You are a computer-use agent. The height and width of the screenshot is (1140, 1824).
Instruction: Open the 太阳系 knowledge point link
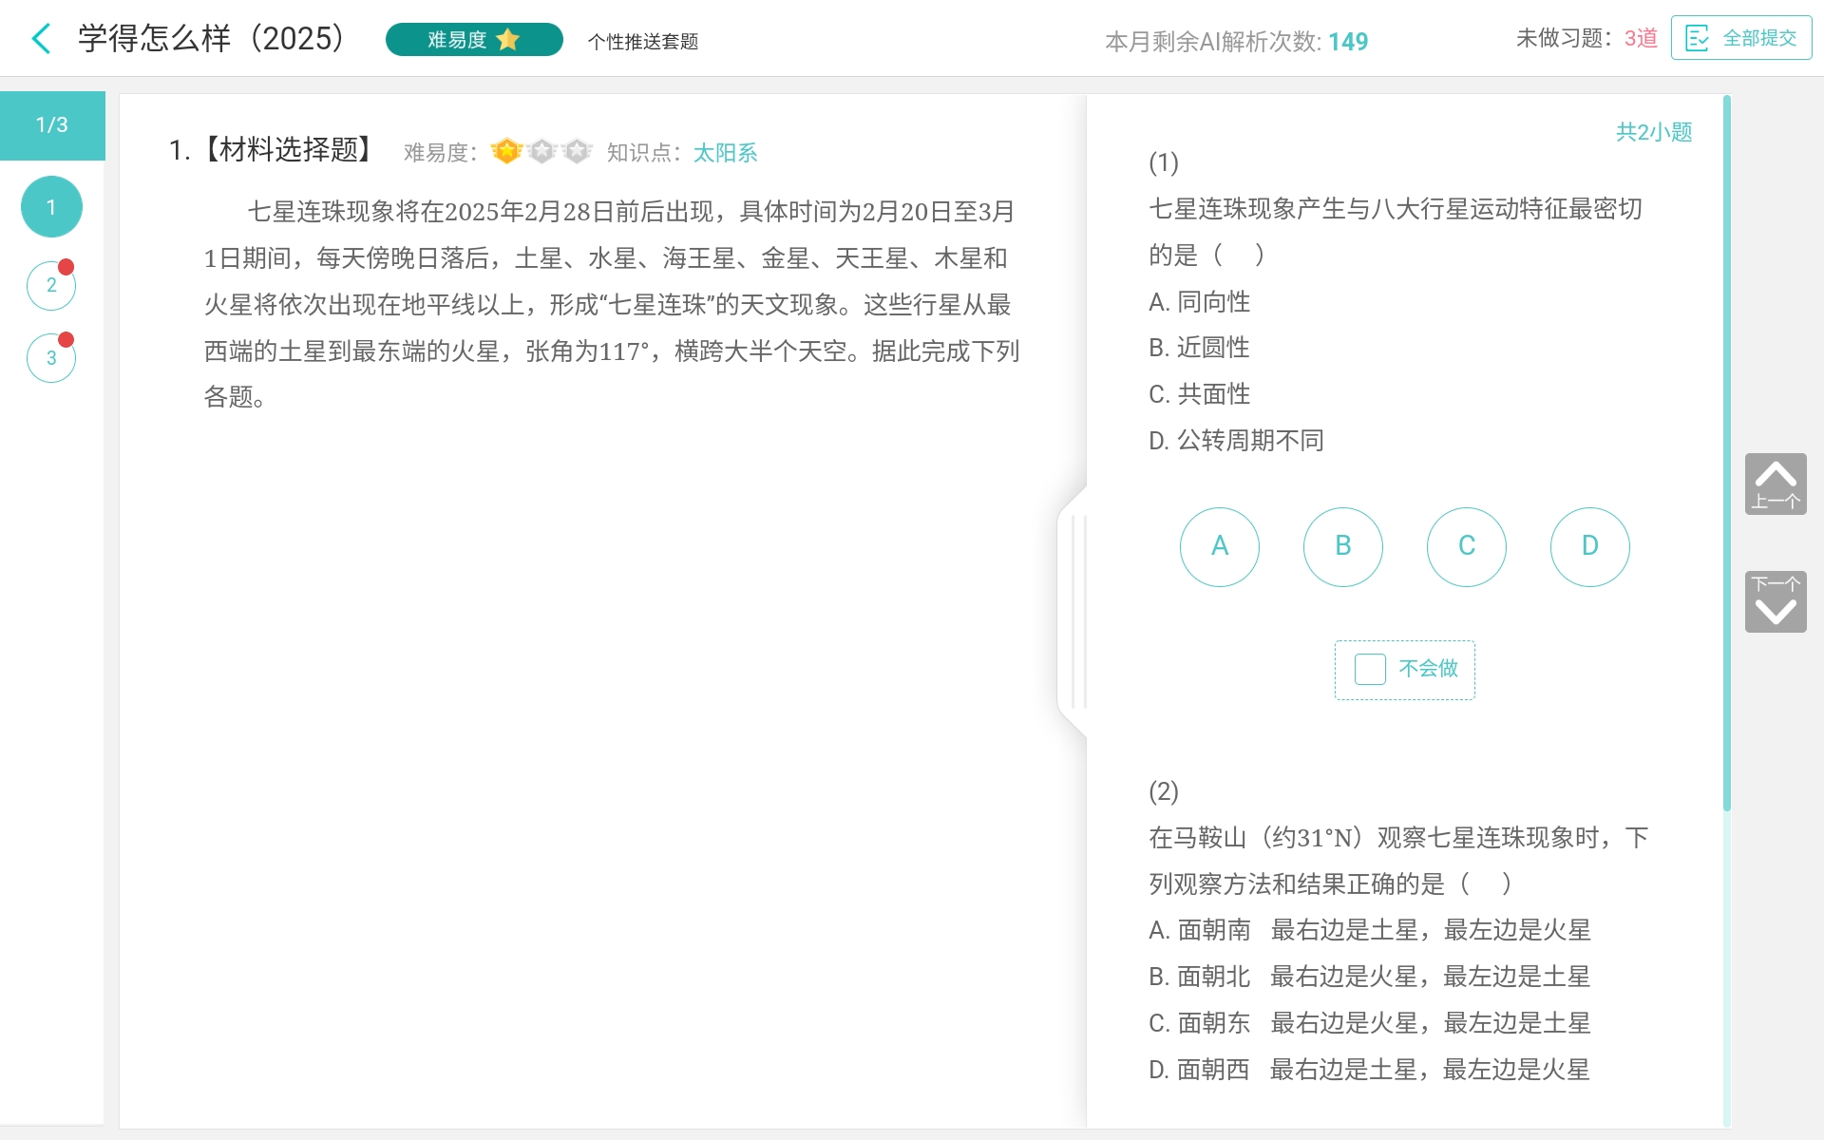click(x=725, y=153)
